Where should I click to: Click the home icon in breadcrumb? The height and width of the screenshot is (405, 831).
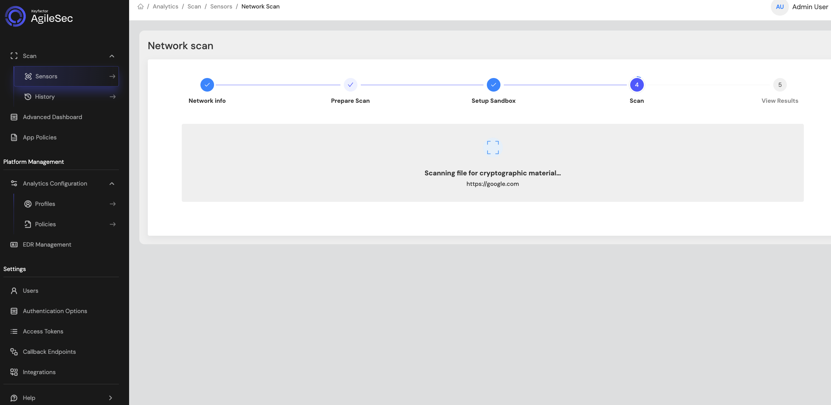coord(140,6)
